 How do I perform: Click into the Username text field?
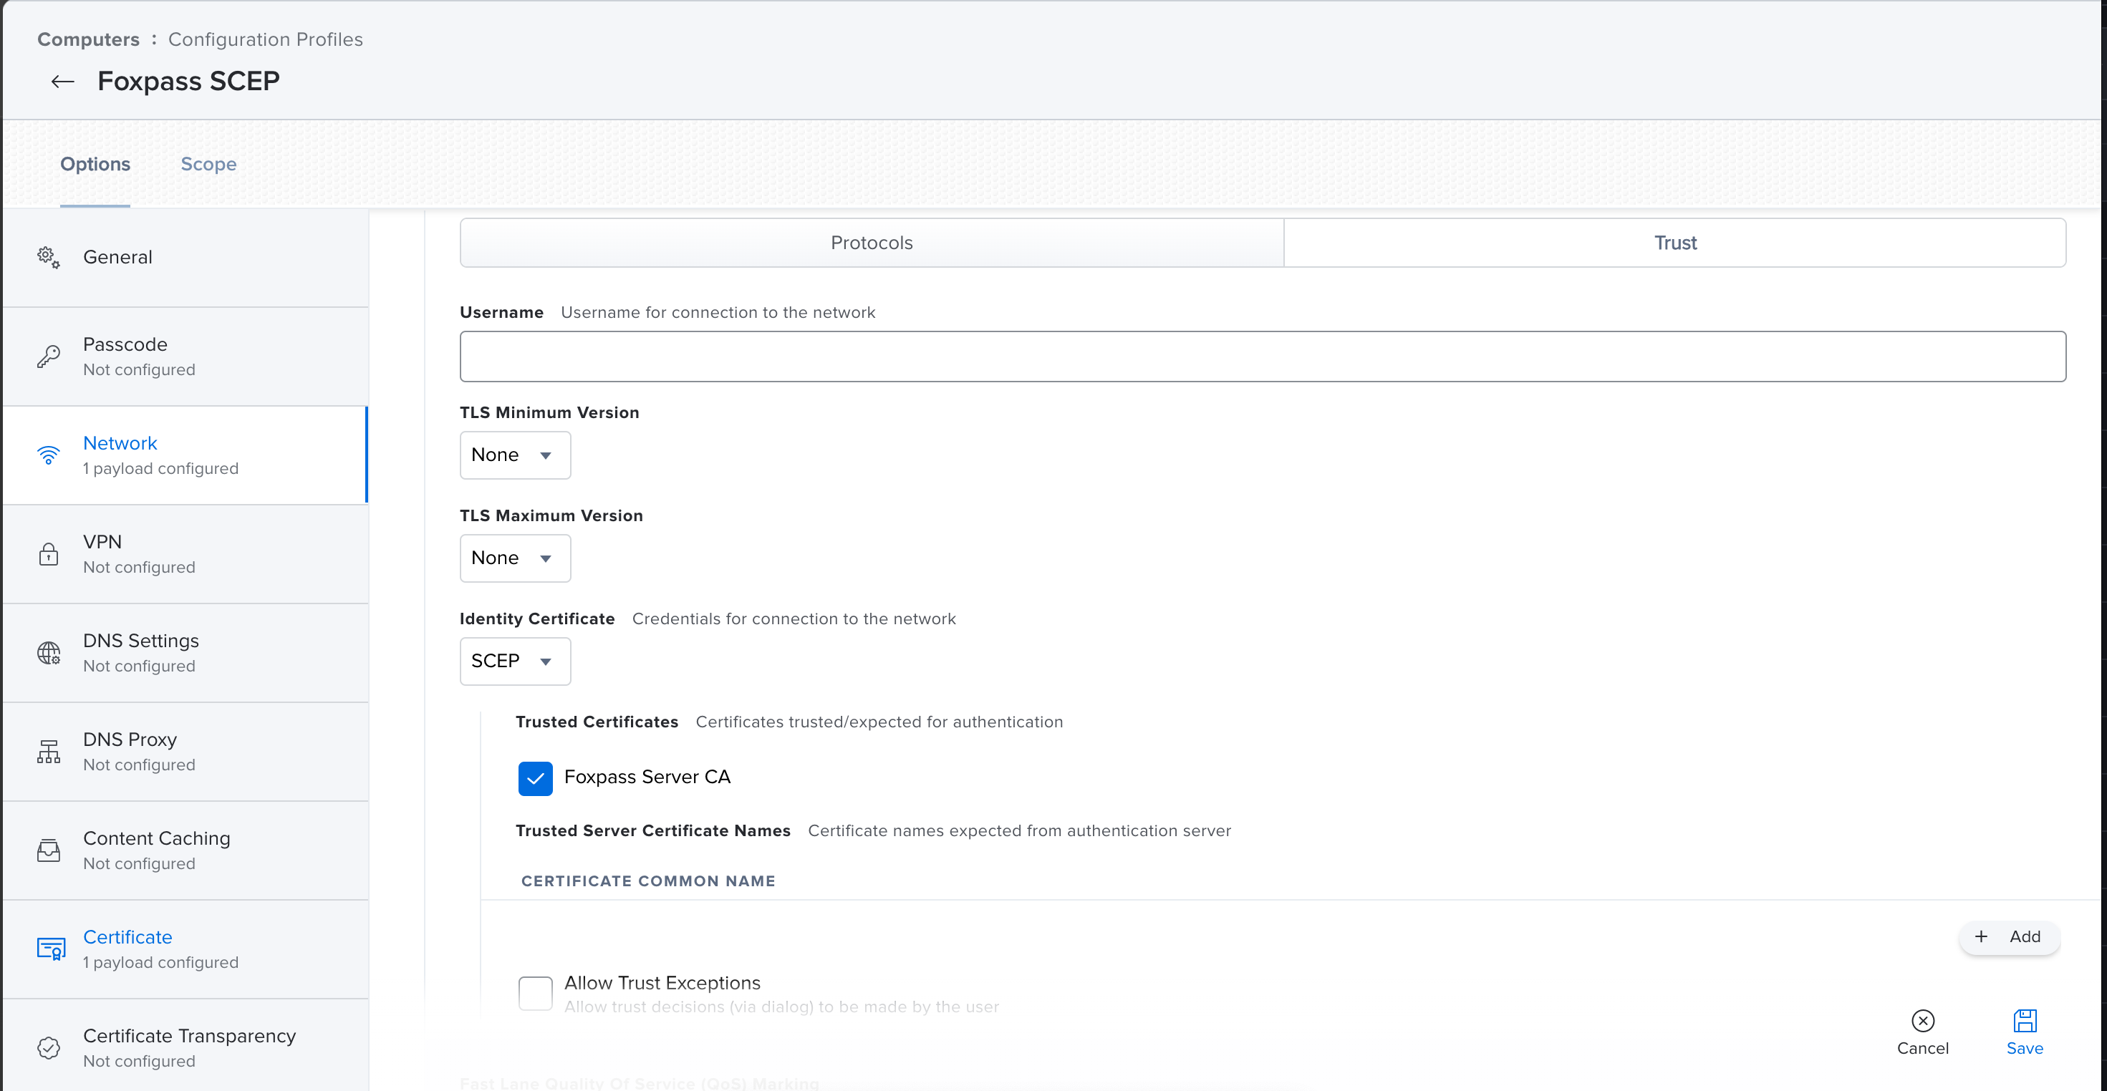[1262, 357]
